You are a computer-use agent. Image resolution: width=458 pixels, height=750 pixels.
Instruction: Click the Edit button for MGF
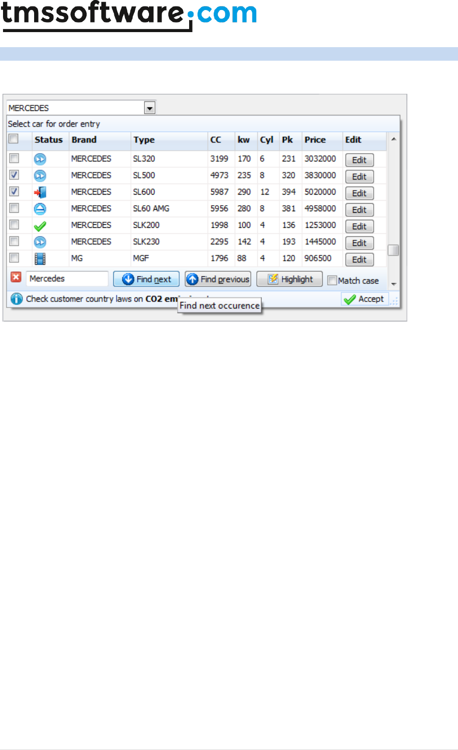(x=359, y=259)
